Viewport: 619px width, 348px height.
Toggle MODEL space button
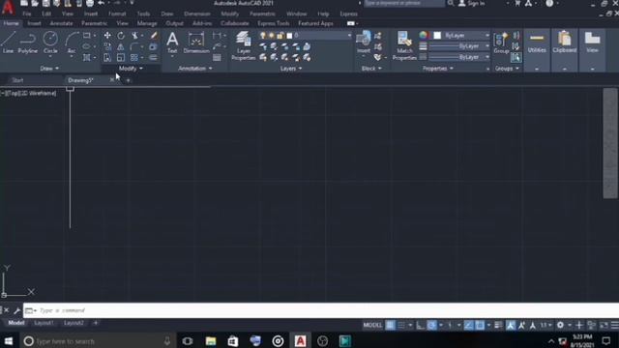(372, 325)
